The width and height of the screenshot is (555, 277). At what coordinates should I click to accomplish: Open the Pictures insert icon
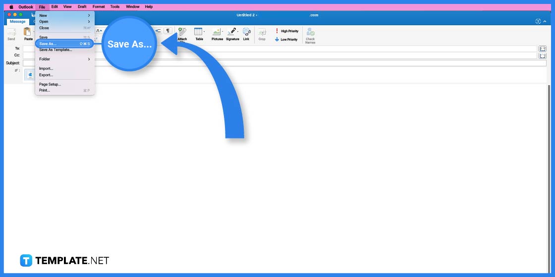pos(217,32)
